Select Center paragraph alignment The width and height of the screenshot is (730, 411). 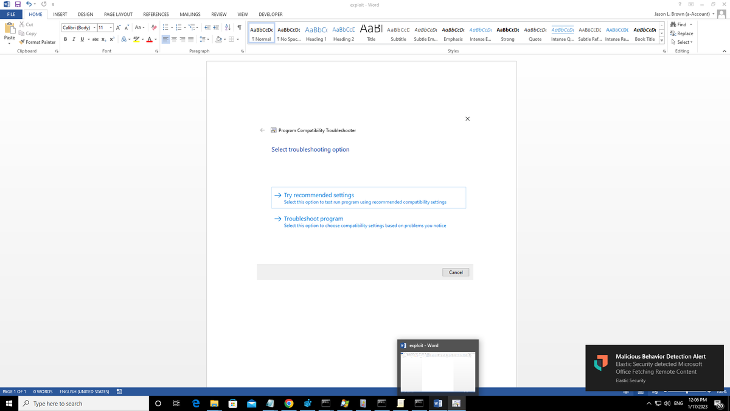[174, 39]
